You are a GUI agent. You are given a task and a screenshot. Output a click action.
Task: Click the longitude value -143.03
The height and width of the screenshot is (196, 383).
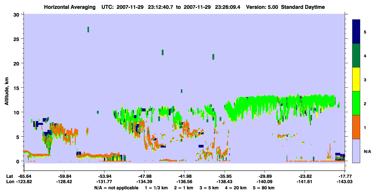[345, 182]
